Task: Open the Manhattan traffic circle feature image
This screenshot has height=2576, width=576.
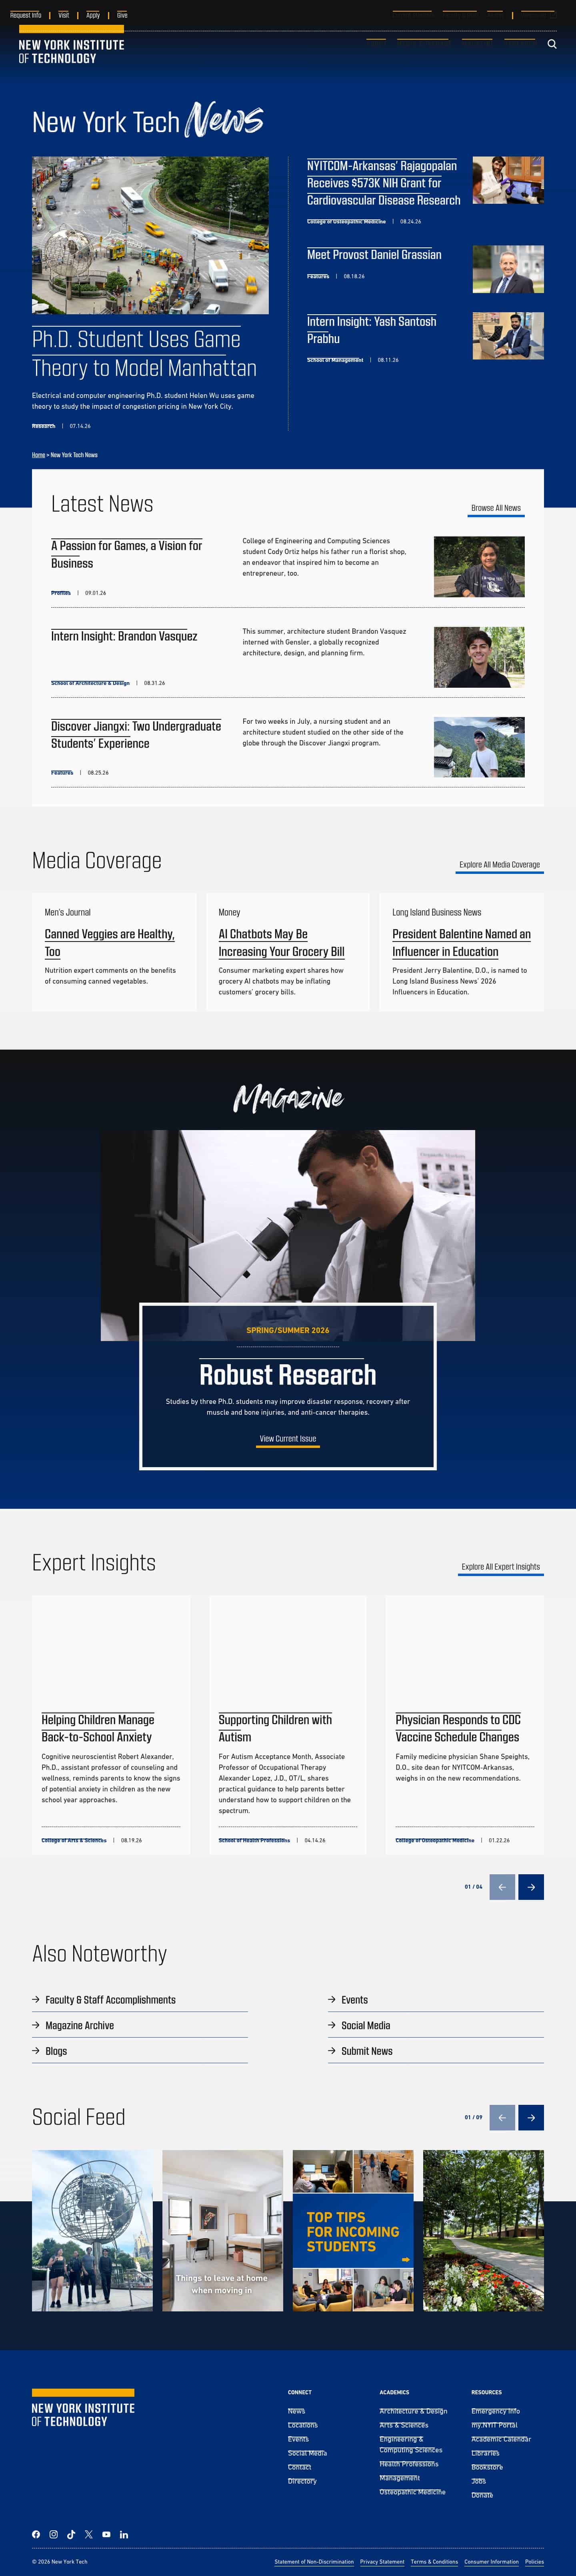Action: click(x=150, y=235)
